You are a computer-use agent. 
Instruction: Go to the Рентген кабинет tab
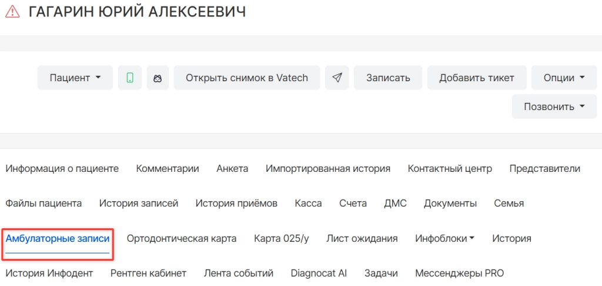[x=148, y=273]
